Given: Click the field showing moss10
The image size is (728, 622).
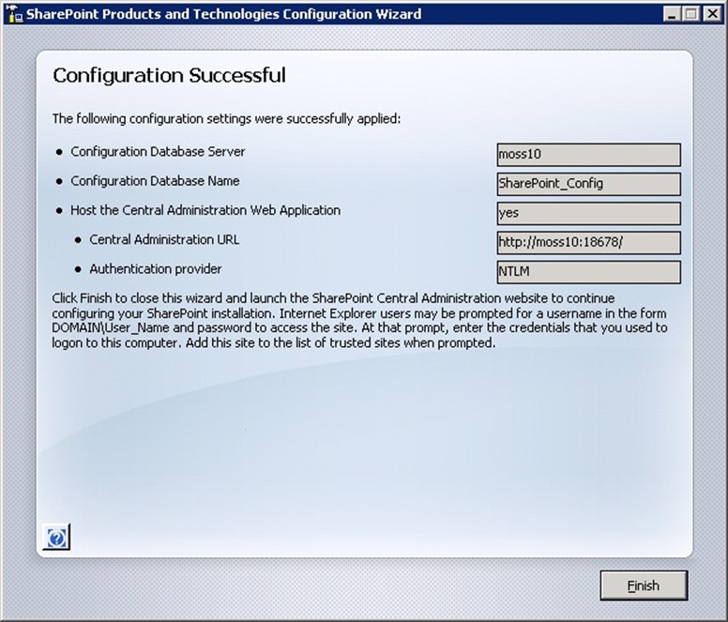Looking at the screenshot, I should click(x=588, y=155).
